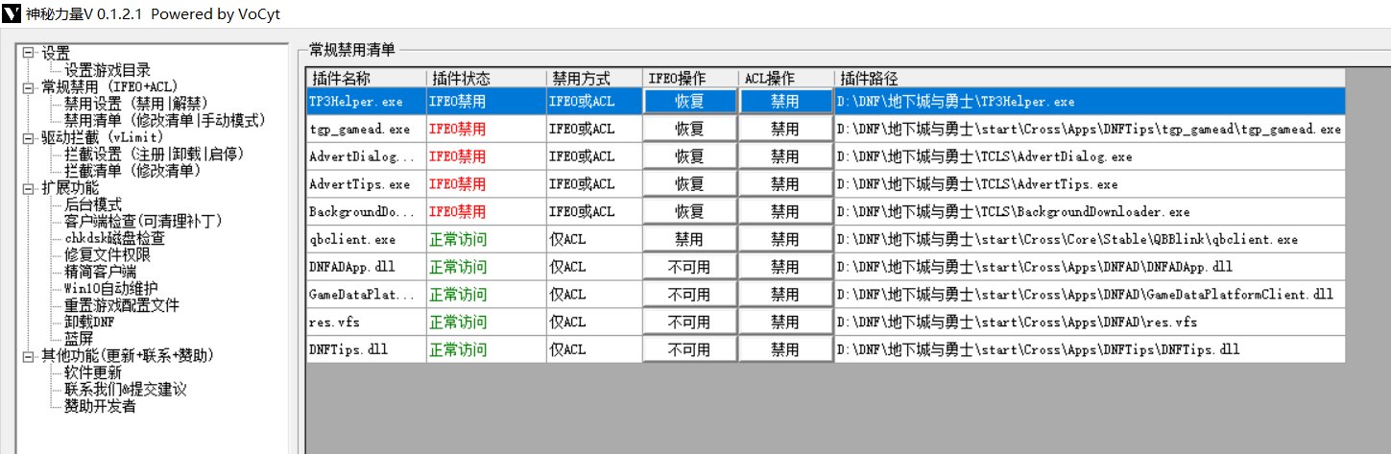Select 赞助开发者 item
Viewport: 1391px width, 454px height.
(x=100, y=406)
